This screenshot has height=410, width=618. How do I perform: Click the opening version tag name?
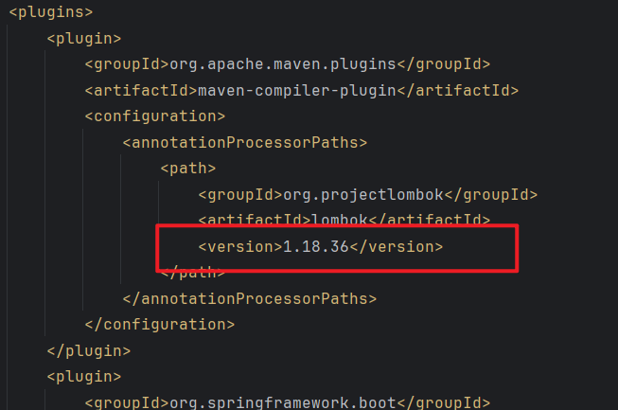click(240, 247)
